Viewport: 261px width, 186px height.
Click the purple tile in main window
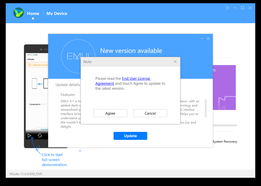(x=224, y=88)
